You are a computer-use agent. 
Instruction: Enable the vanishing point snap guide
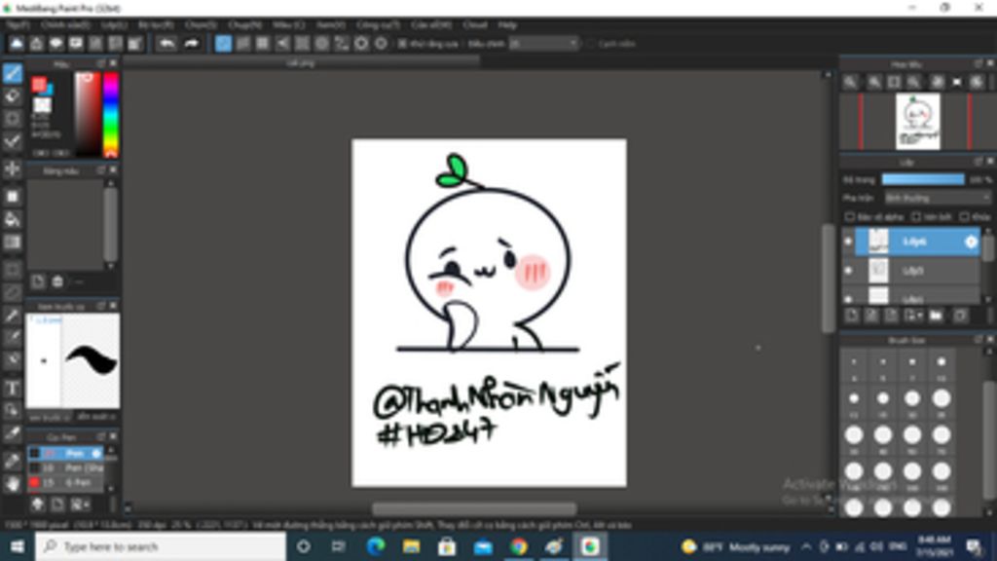282,43
